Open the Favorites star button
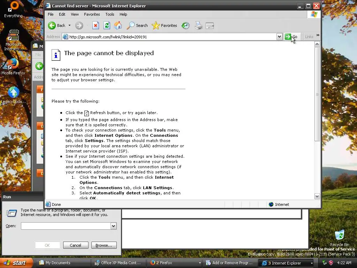Screen dimensions: 357x268 point(165,25)
